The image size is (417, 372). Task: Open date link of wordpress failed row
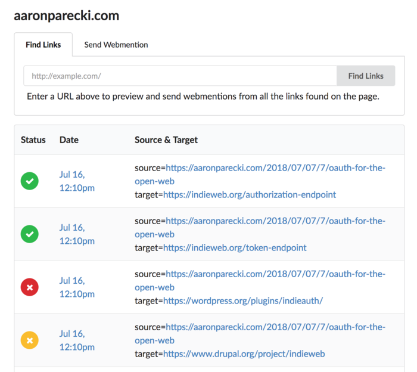[x=77, y=287]
